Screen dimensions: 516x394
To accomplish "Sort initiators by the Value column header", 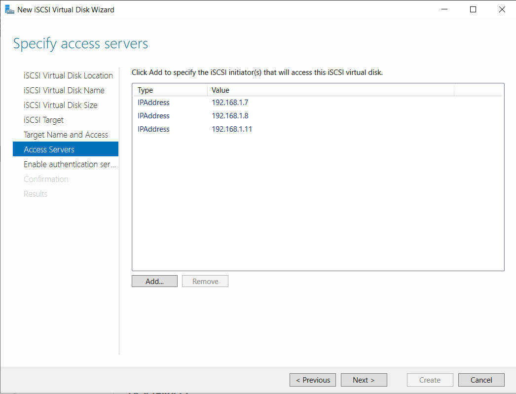I will pos(221,90).
